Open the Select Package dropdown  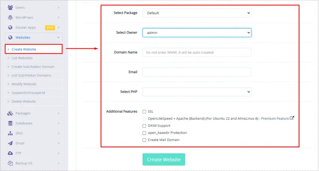[197, 13]
